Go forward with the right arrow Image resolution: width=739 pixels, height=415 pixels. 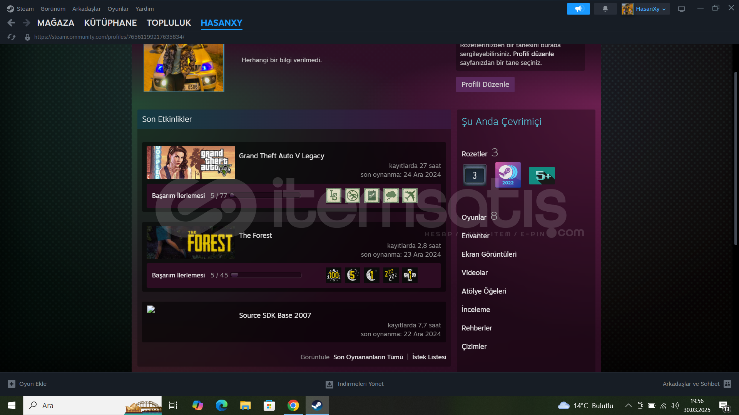pyautogui.click(x=26, y=23)
